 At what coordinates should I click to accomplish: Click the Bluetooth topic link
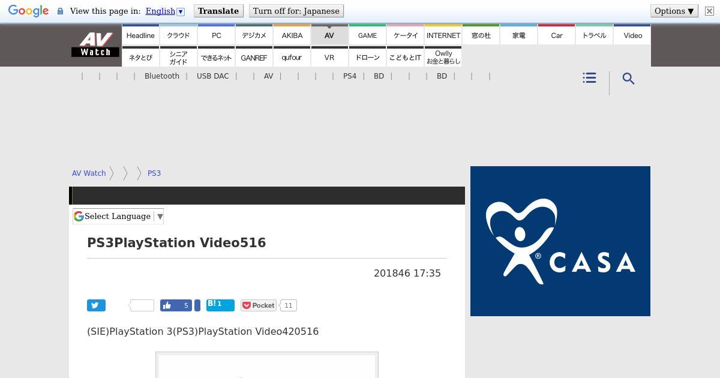coord(162,76)
